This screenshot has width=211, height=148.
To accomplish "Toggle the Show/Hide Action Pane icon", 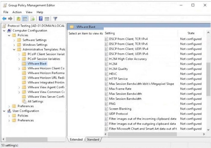I will pos(47,19).
